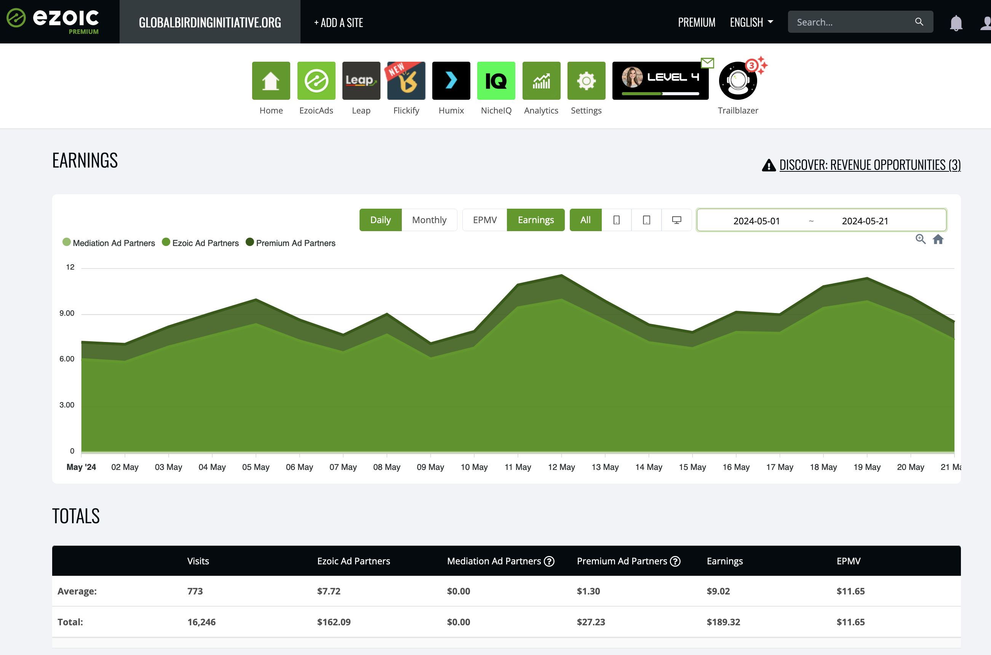Open the NicheIQ icon
Image resolution: width=991 pixels, height=655 pixels.
(496, 81)
